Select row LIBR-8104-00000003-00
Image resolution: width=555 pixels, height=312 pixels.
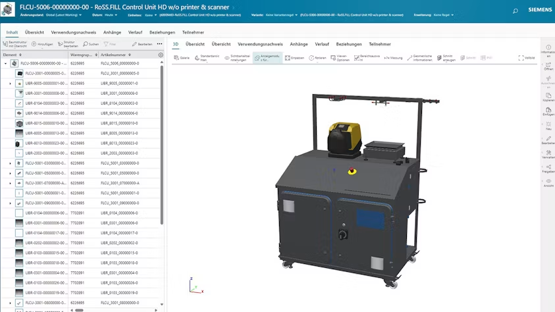[x=82, y=103]
